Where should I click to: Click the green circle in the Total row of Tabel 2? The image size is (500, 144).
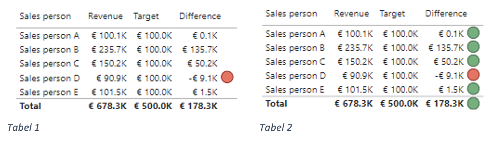coord(473,104)
